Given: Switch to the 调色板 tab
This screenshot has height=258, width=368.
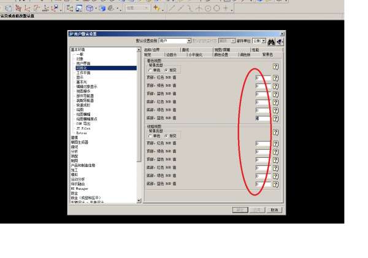Looking at the screenshot, I should (x=245, y=55).
